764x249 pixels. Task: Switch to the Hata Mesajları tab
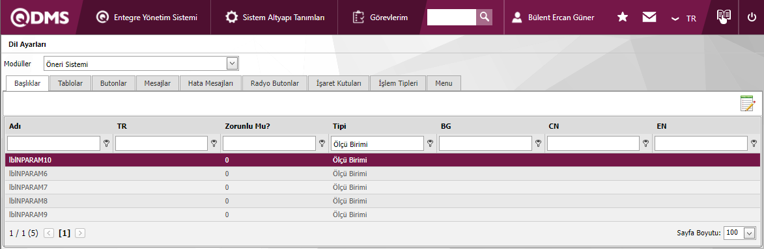pos(211,83)
